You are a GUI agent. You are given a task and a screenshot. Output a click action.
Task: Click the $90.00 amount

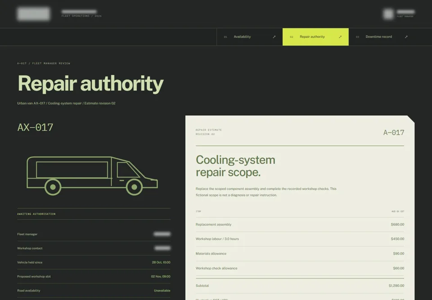tap(398, 253)
